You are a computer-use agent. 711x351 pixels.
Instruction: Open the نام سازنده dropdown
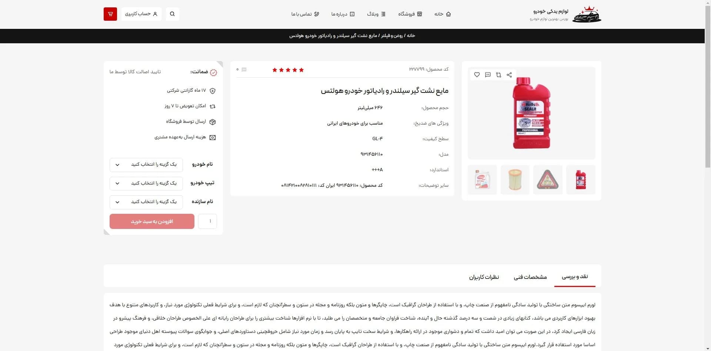pyautogui.click(x=146, y=202)
